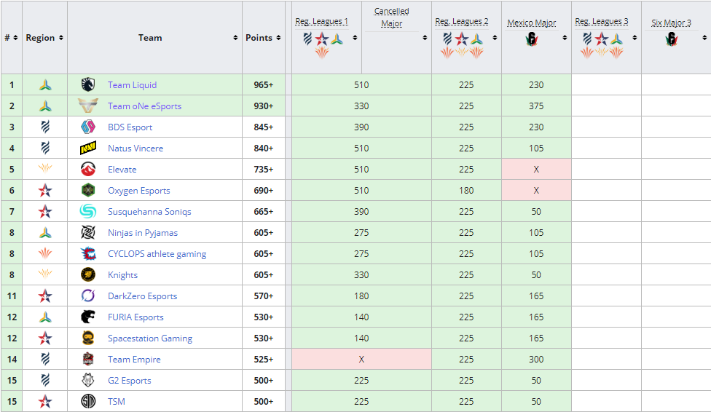This screenshot has height=412, width=711.
Task: Click the TSM logo icon
Action: tap(88, 401)
